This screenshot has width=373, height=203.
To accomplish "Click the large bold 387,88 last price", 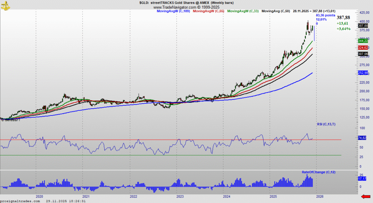I will (343, 17).
